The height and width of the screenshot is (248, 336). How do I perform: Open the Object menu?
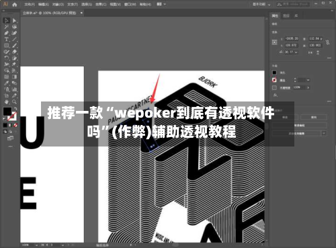click(x=58, y=4)
